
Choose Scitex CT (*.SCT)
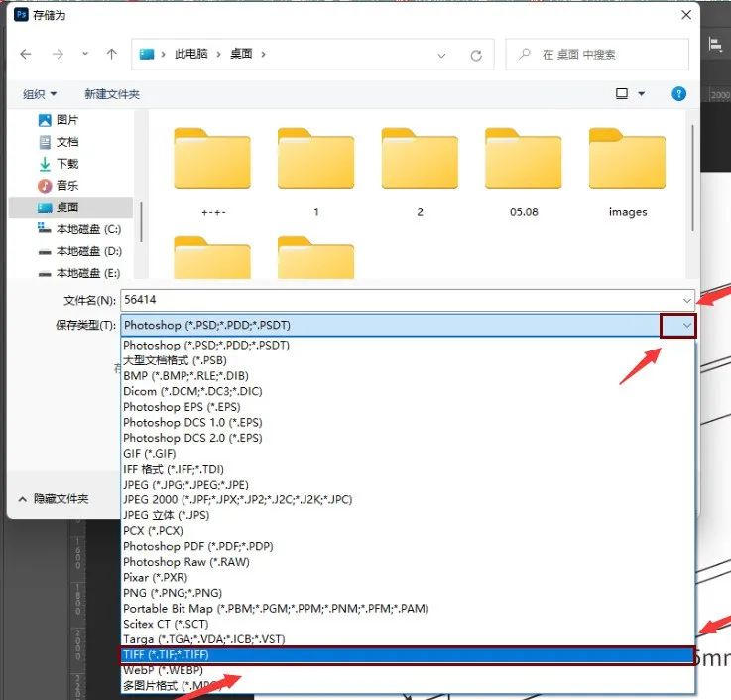[408, 624]
